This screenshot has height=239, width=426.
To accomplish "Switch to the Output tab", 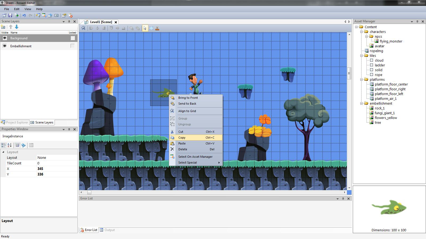I will 107,230.
